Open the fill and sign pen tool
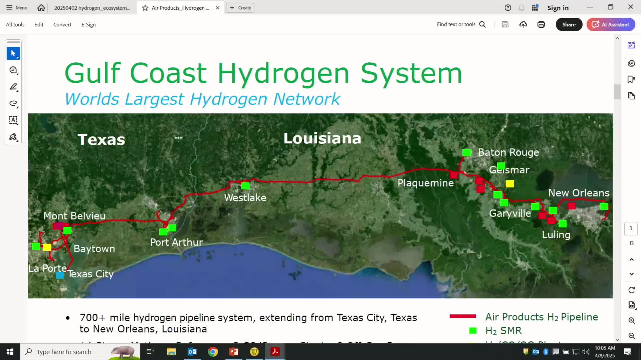This screenshot has height=360, width=641. pyautogui.click(x=13, y=137)
